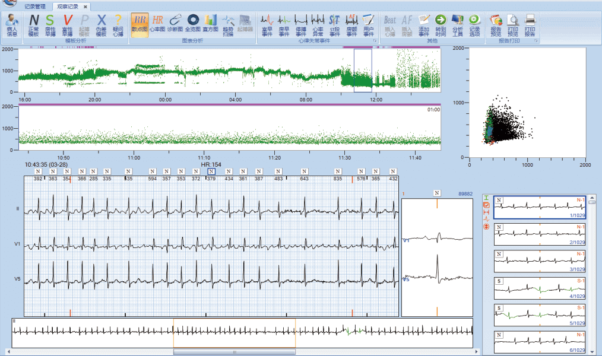Click 添加事件 button

pos(423,26)
